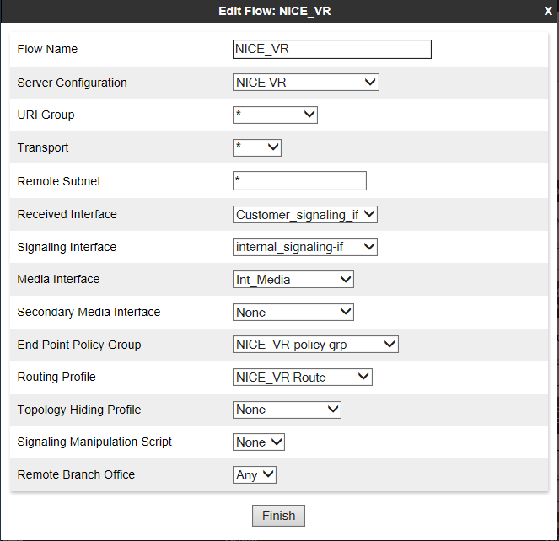Close the Edit Flow dialog with X
The height and width of the screenshot is (541, 559).
[548, 12]
